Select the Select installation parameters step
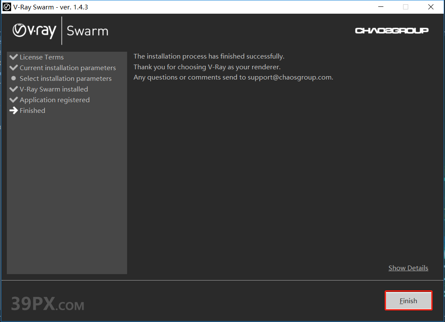 (65, 79)
